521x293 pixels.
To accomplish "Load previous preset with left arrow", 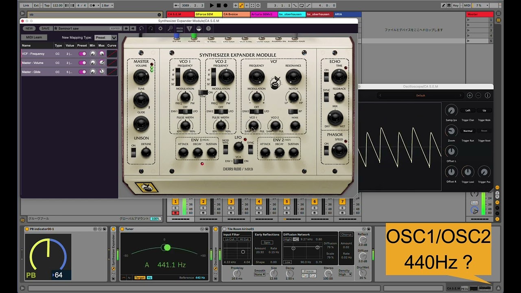I will pos(126,28).
